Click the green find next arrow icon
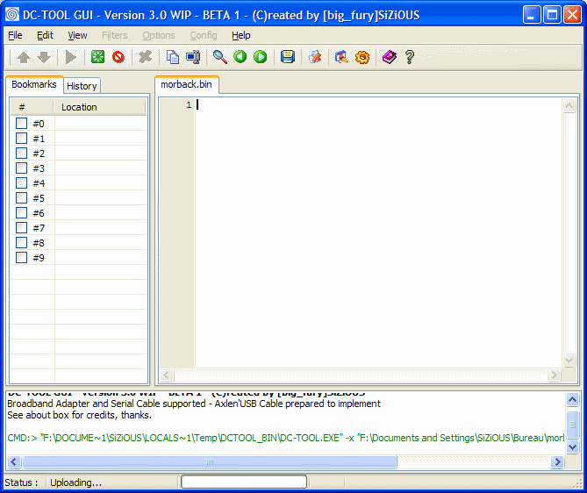Screen dimensions: 587x493 pyautogui.click(x=261, y=57)
